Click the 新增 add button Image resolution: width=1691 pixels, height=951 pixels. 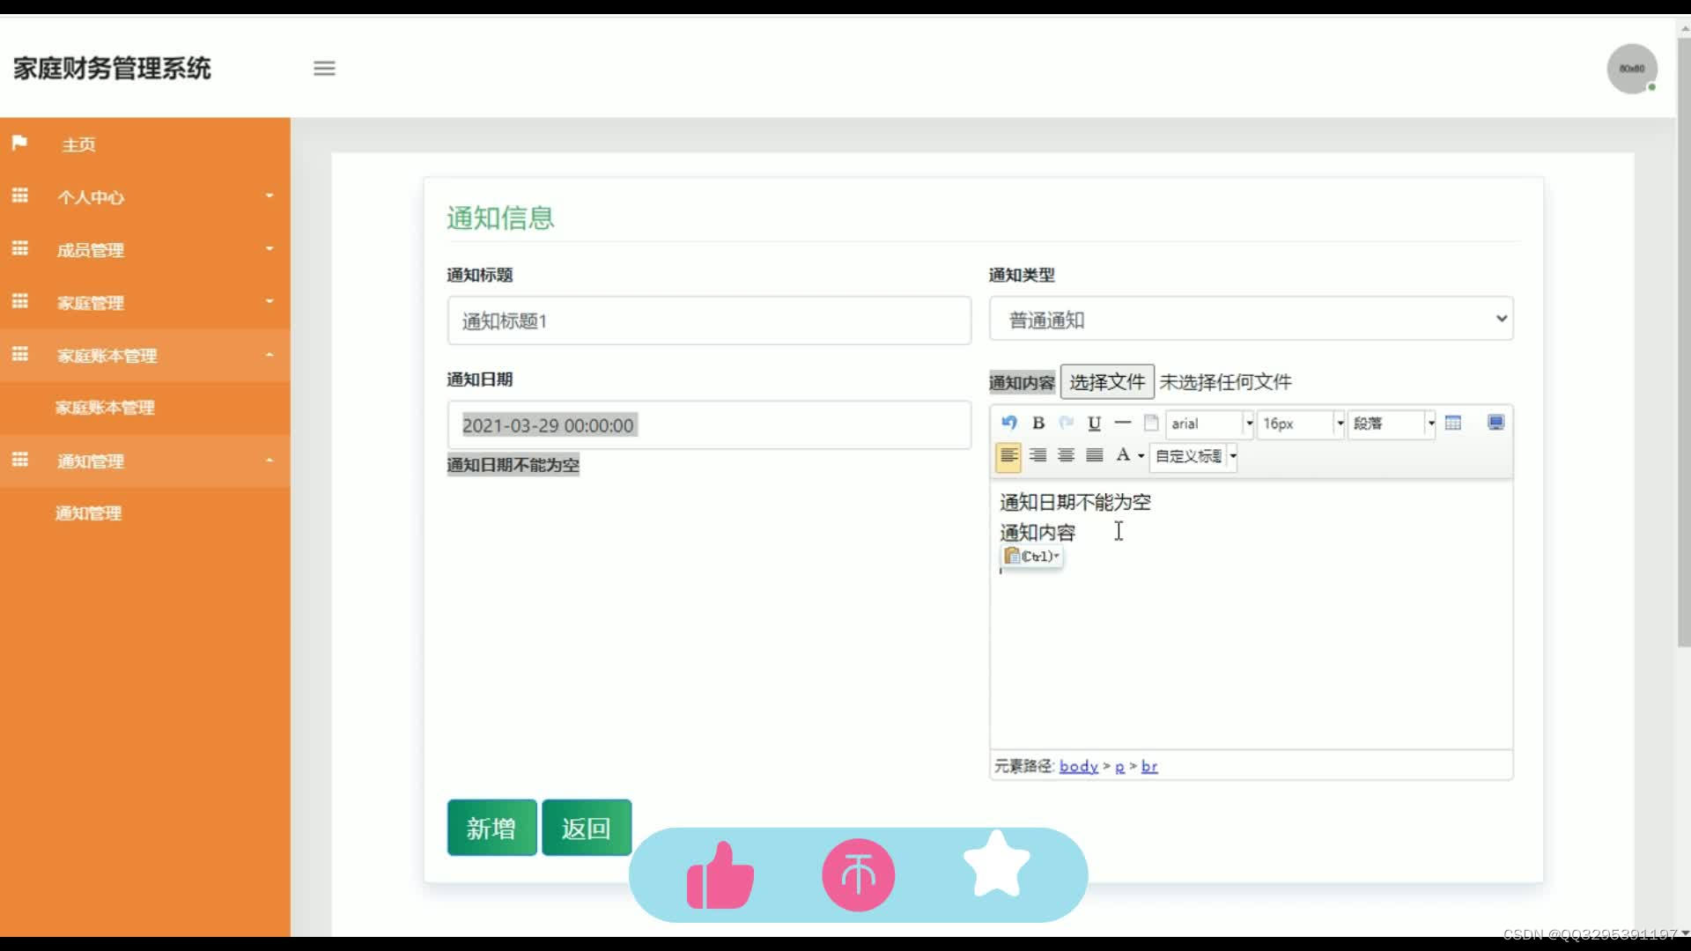tap(491, 828)
